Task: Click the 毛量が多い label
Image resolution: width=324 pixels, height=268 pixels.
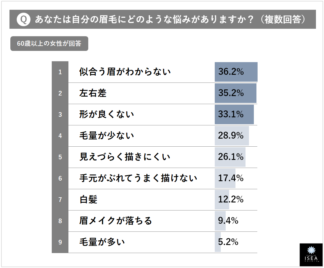Action: 102,242
